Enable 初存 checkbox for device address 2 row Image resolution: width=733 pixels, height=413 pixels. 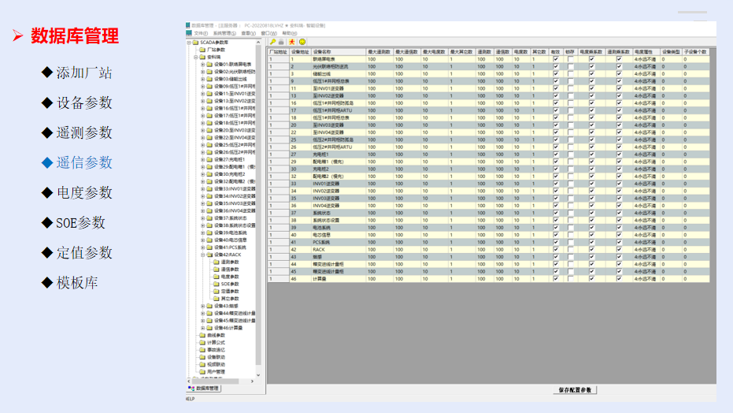click(x=571, y=66)
